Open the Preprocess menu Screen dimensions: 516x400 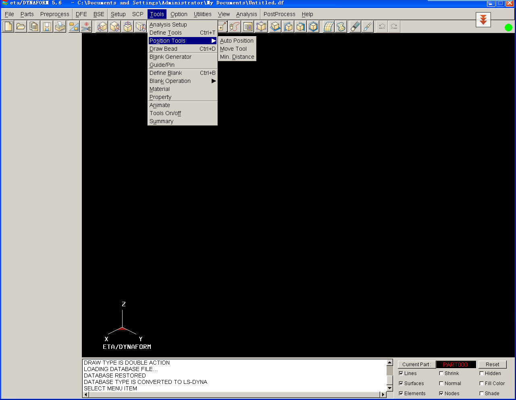(55, 14)
